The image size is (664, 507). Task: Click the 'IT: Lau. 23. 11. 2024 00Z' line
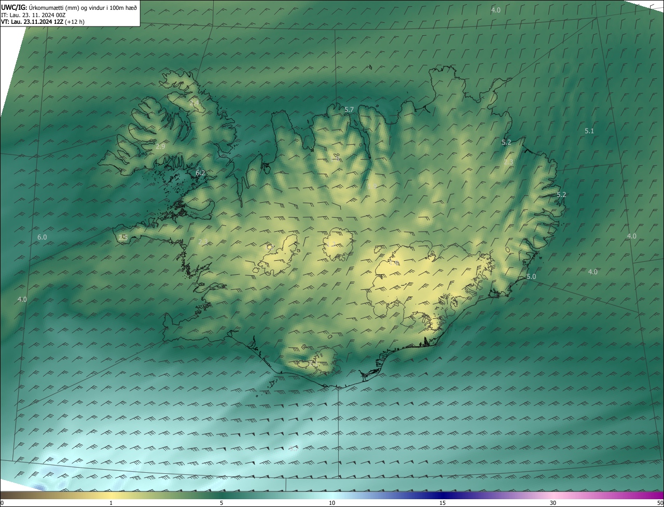(33, 15)
